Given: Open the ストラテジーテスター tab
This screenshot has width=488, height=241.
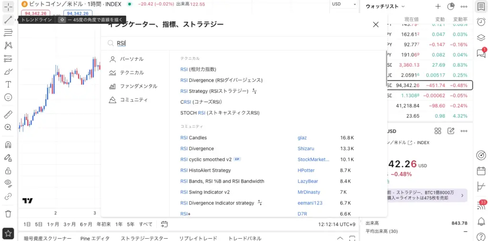Looking at the screenshot, I should coord(144,238).
